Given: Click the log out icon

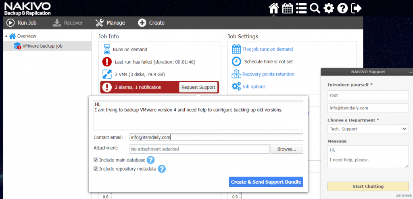Looking at the screenshot, I should (x=357, y=8).
